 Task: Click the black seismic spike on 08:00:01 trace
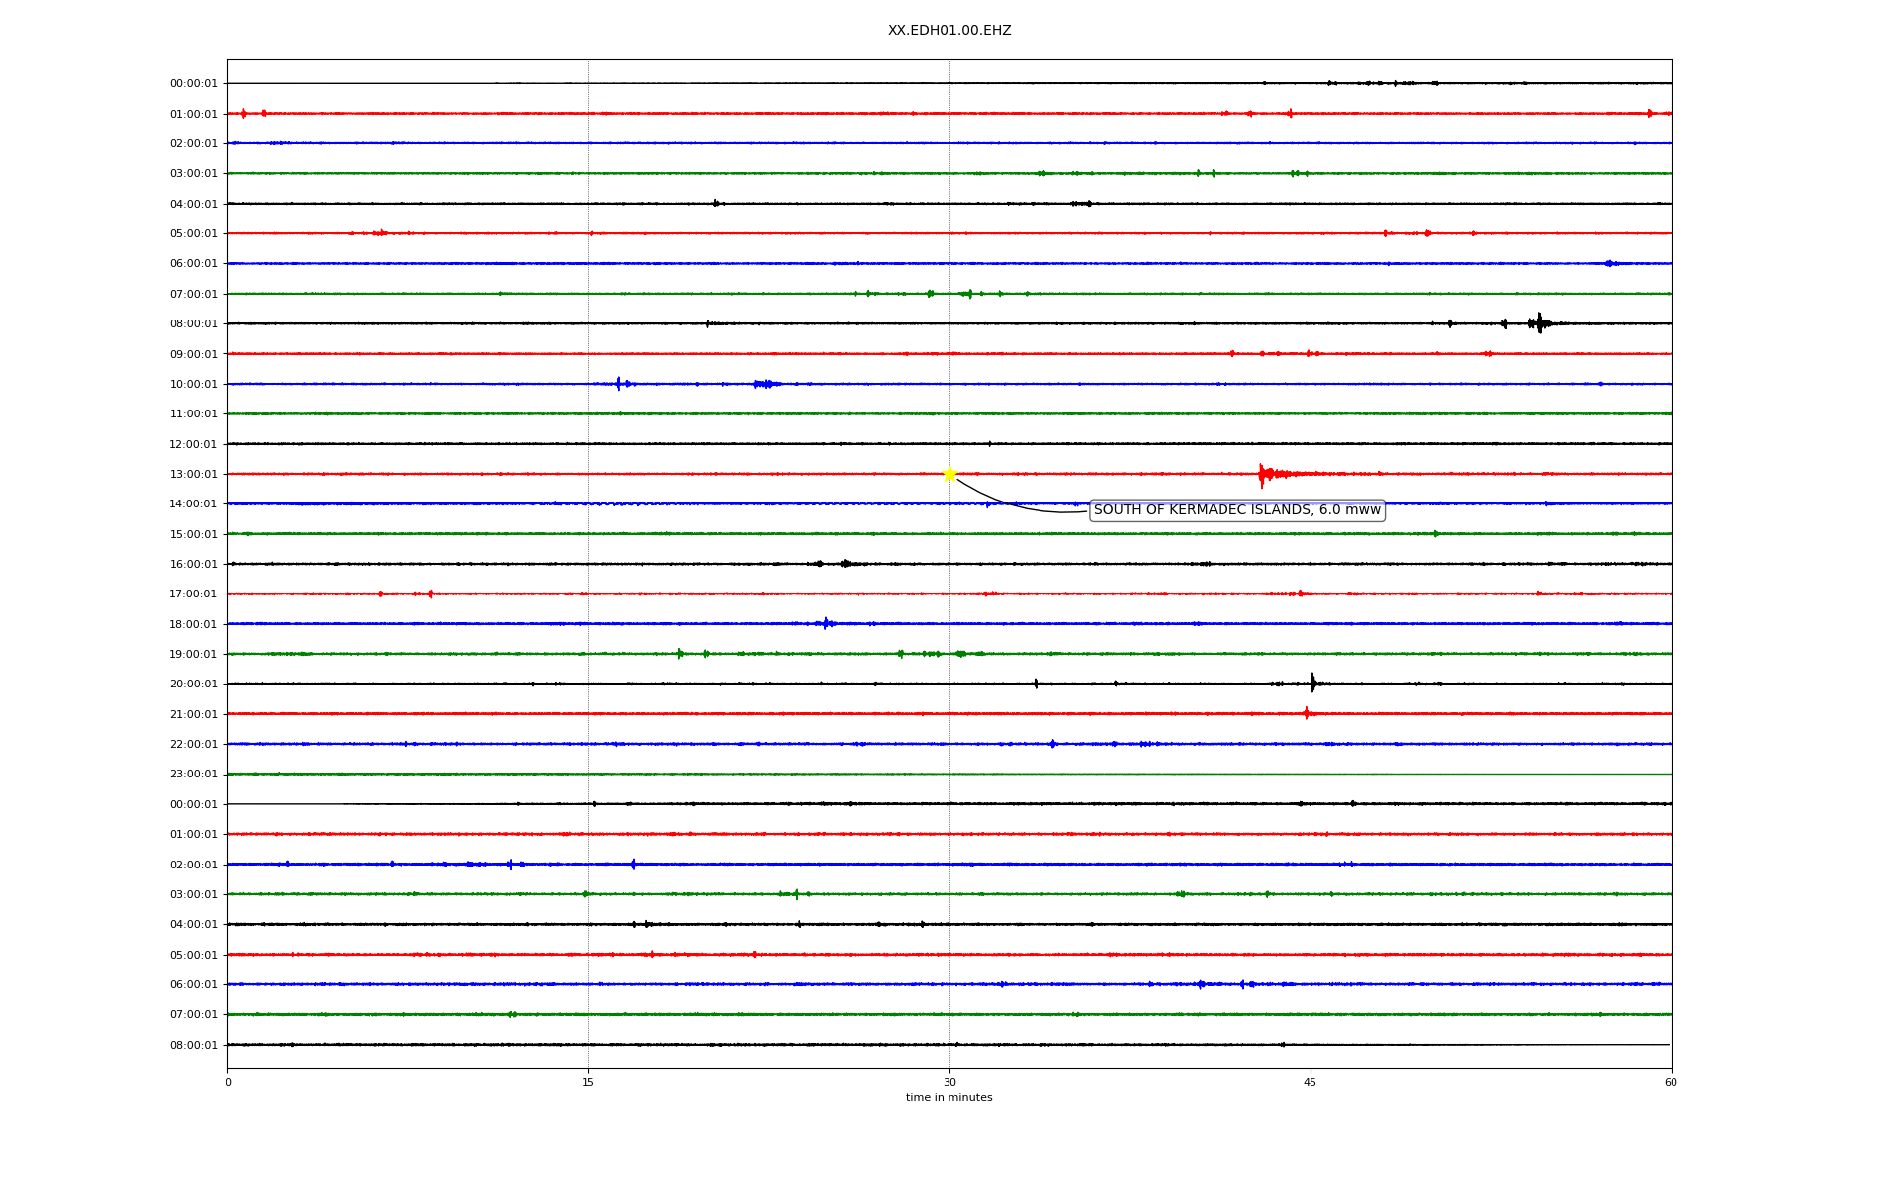1539,323
